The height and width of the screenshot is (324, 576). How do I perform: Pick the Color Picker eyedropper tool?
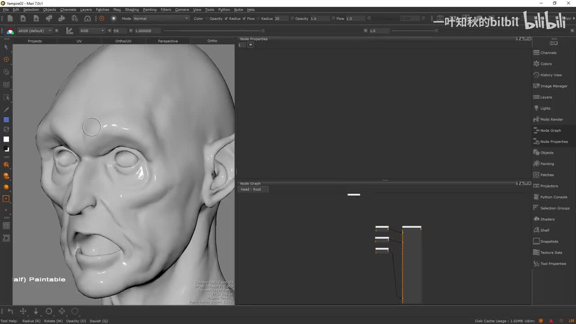coord(6,109)
